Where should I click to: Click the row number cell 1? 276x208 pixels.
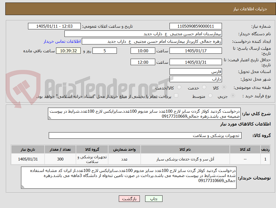[265, 159]
